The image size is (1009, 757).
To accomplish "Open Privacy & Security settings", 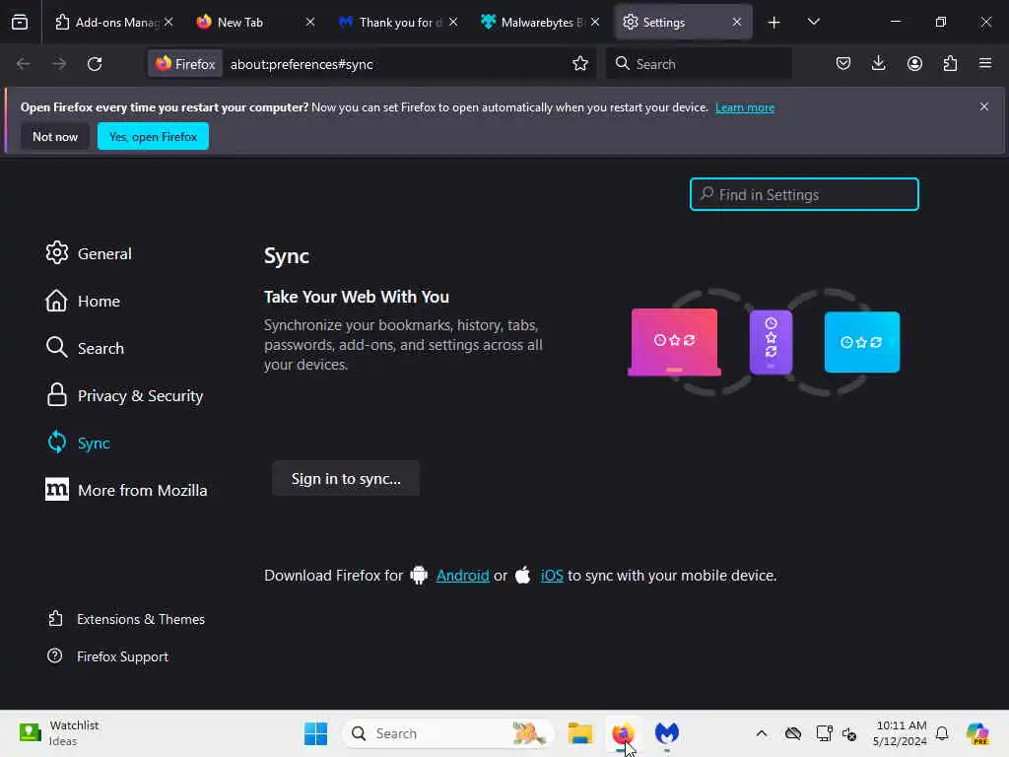I will pyautogui.click(x=124, y=396).
